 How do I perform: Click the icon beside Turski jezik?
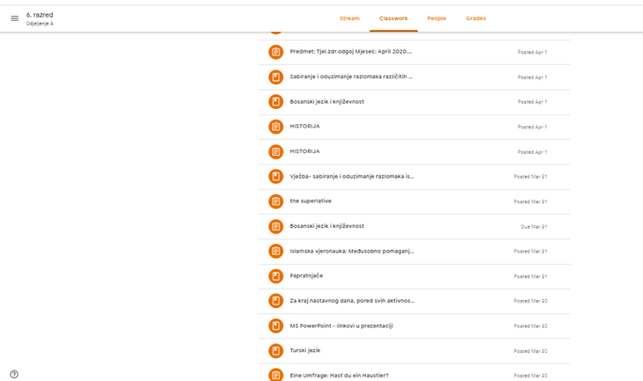276,351
